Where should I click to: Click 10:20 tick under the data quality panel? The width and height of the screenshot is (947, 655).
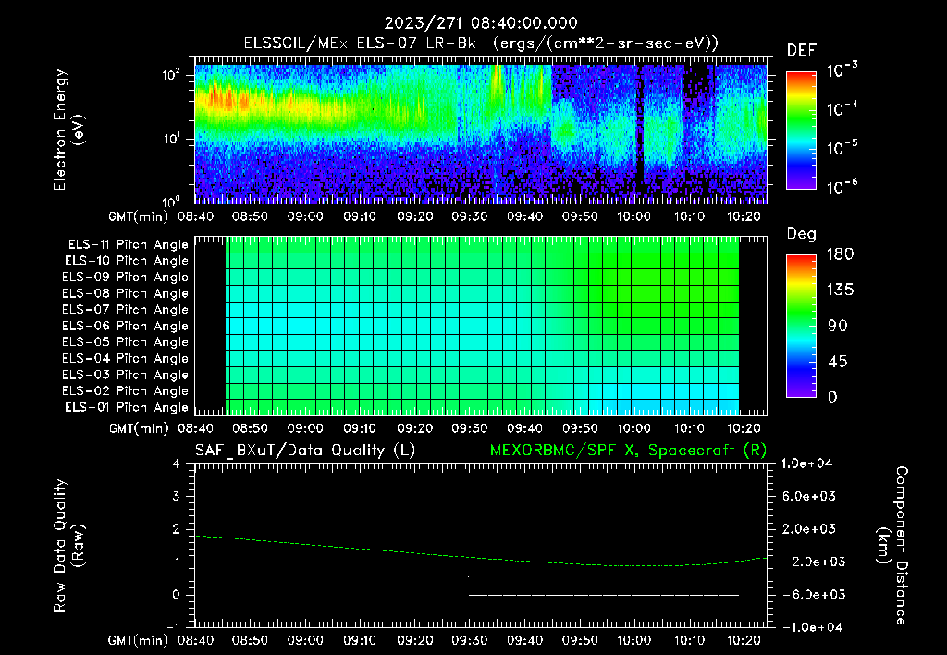tap(744, 640)
